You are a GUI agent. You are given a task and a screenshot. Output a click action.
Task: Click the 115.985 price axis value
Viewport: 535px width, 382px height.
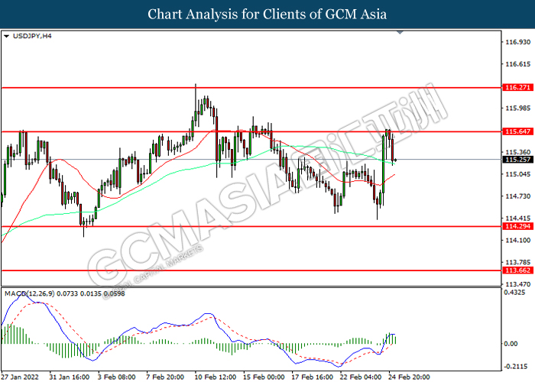pos(517,108)
